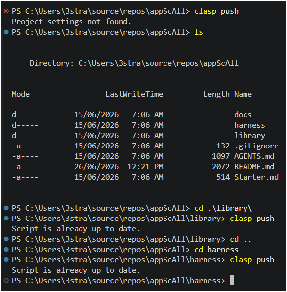Screen dimensions: 287x292
Task: Click the blue dot beside cd harness command
Action: coord(6,250)
